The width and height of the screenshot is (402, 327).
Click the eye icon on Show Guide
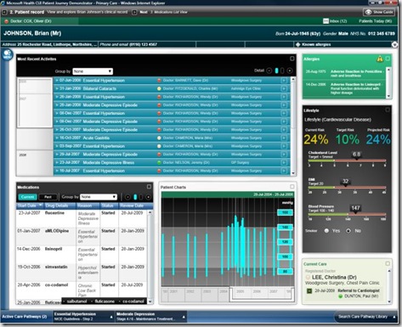point(368,12)
